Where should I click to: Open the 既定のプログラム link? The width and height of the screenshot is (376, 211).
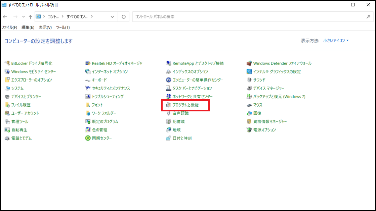[x=105, y=122]
